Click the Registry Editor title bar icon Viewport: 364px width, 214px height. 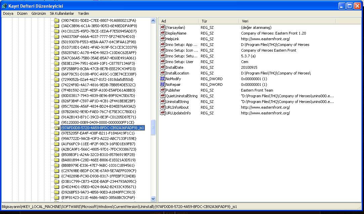[4, 6]
